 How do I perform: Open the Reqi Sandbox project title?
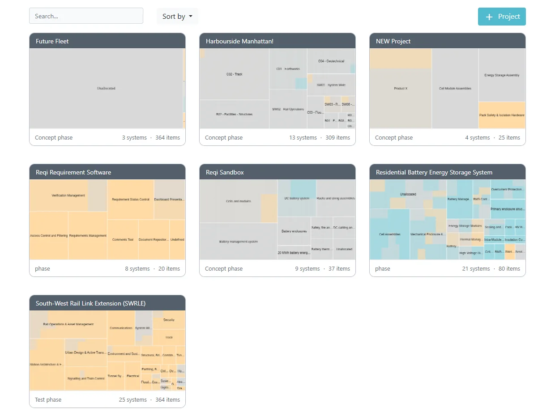[x=225, y=172]
